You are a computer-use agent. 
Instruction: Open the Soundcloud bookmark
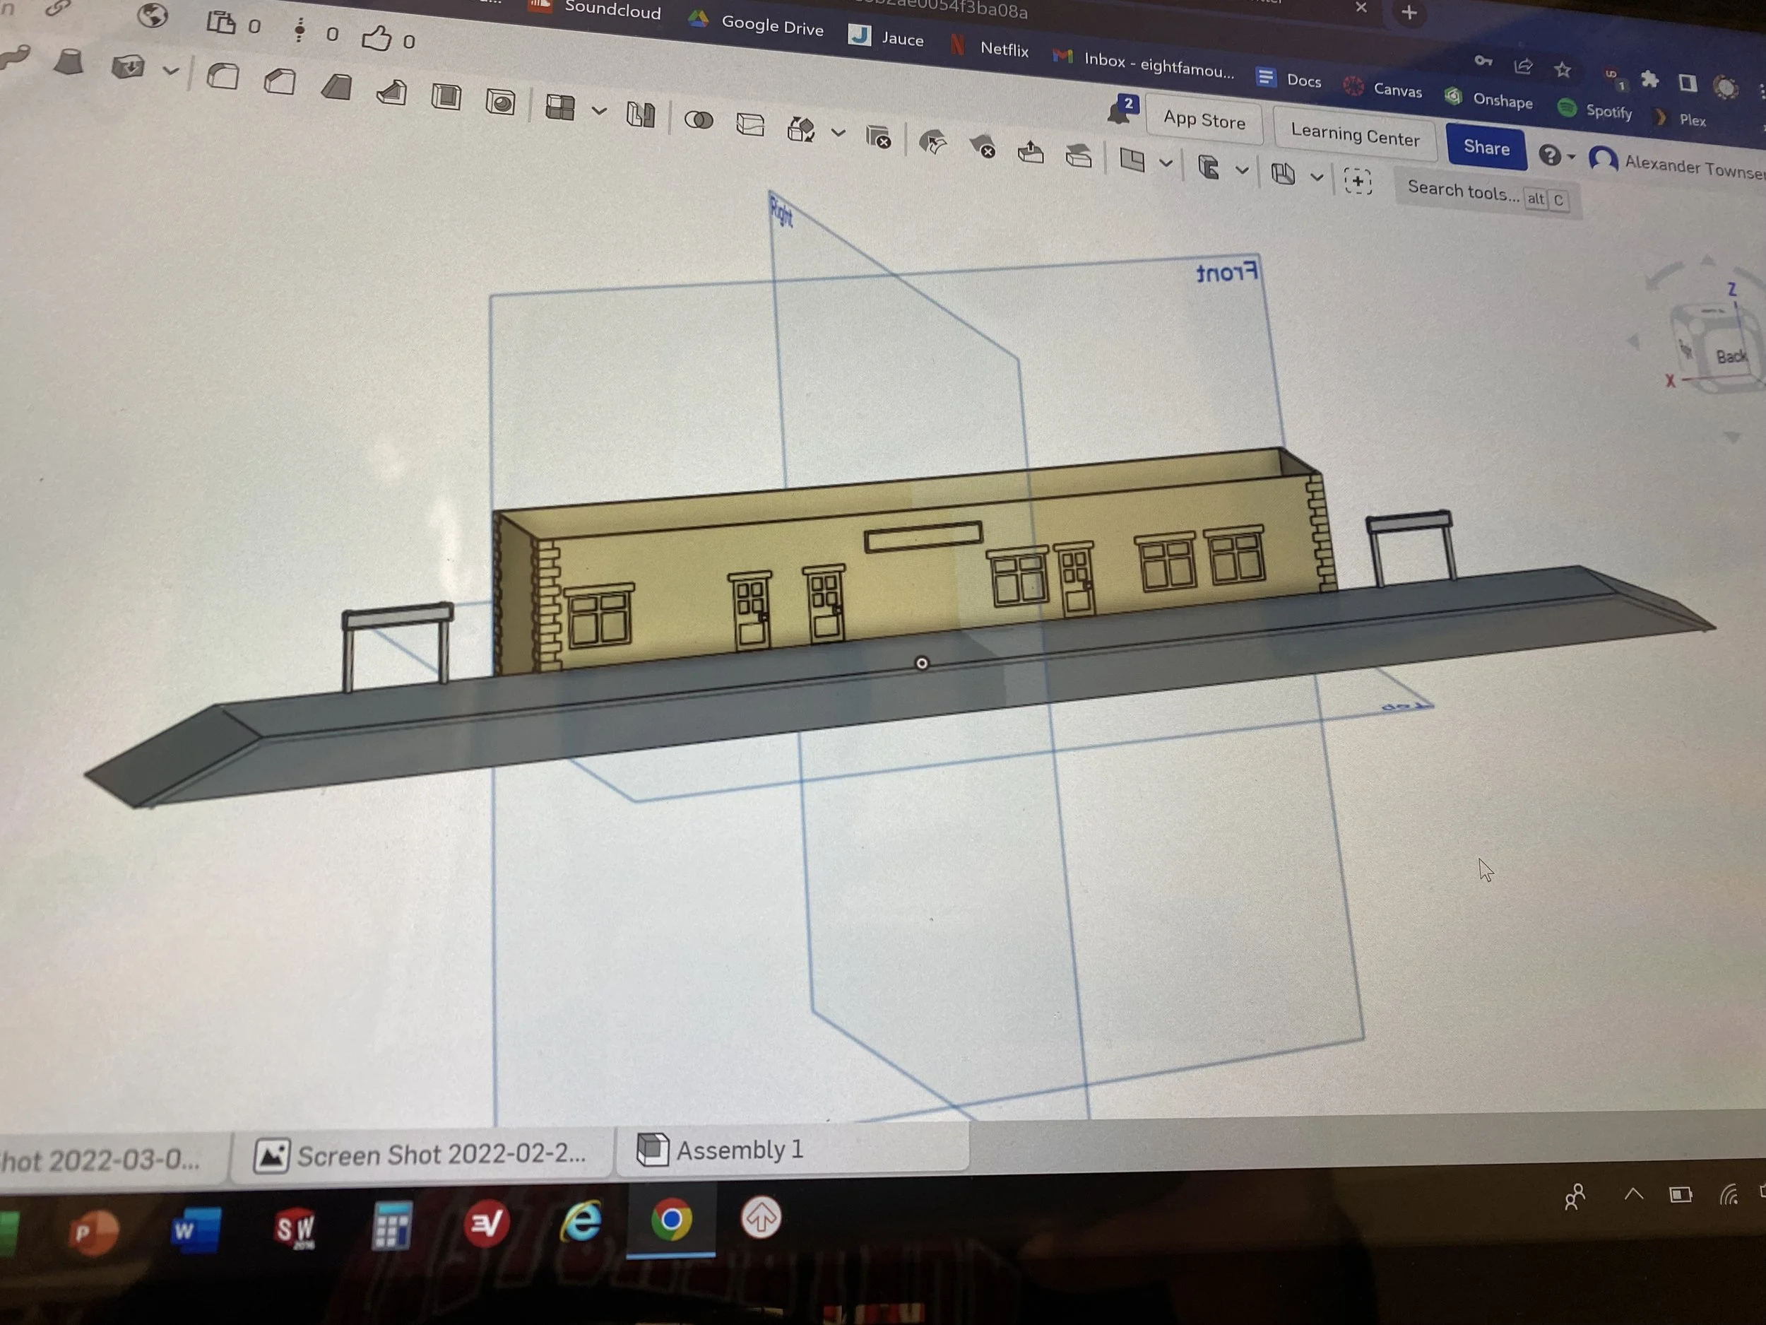[x=595, y=8]
